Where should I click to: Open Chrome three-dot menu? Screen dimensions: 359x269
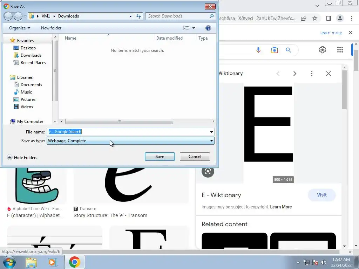pyautogui.click(x=351, y=18)
